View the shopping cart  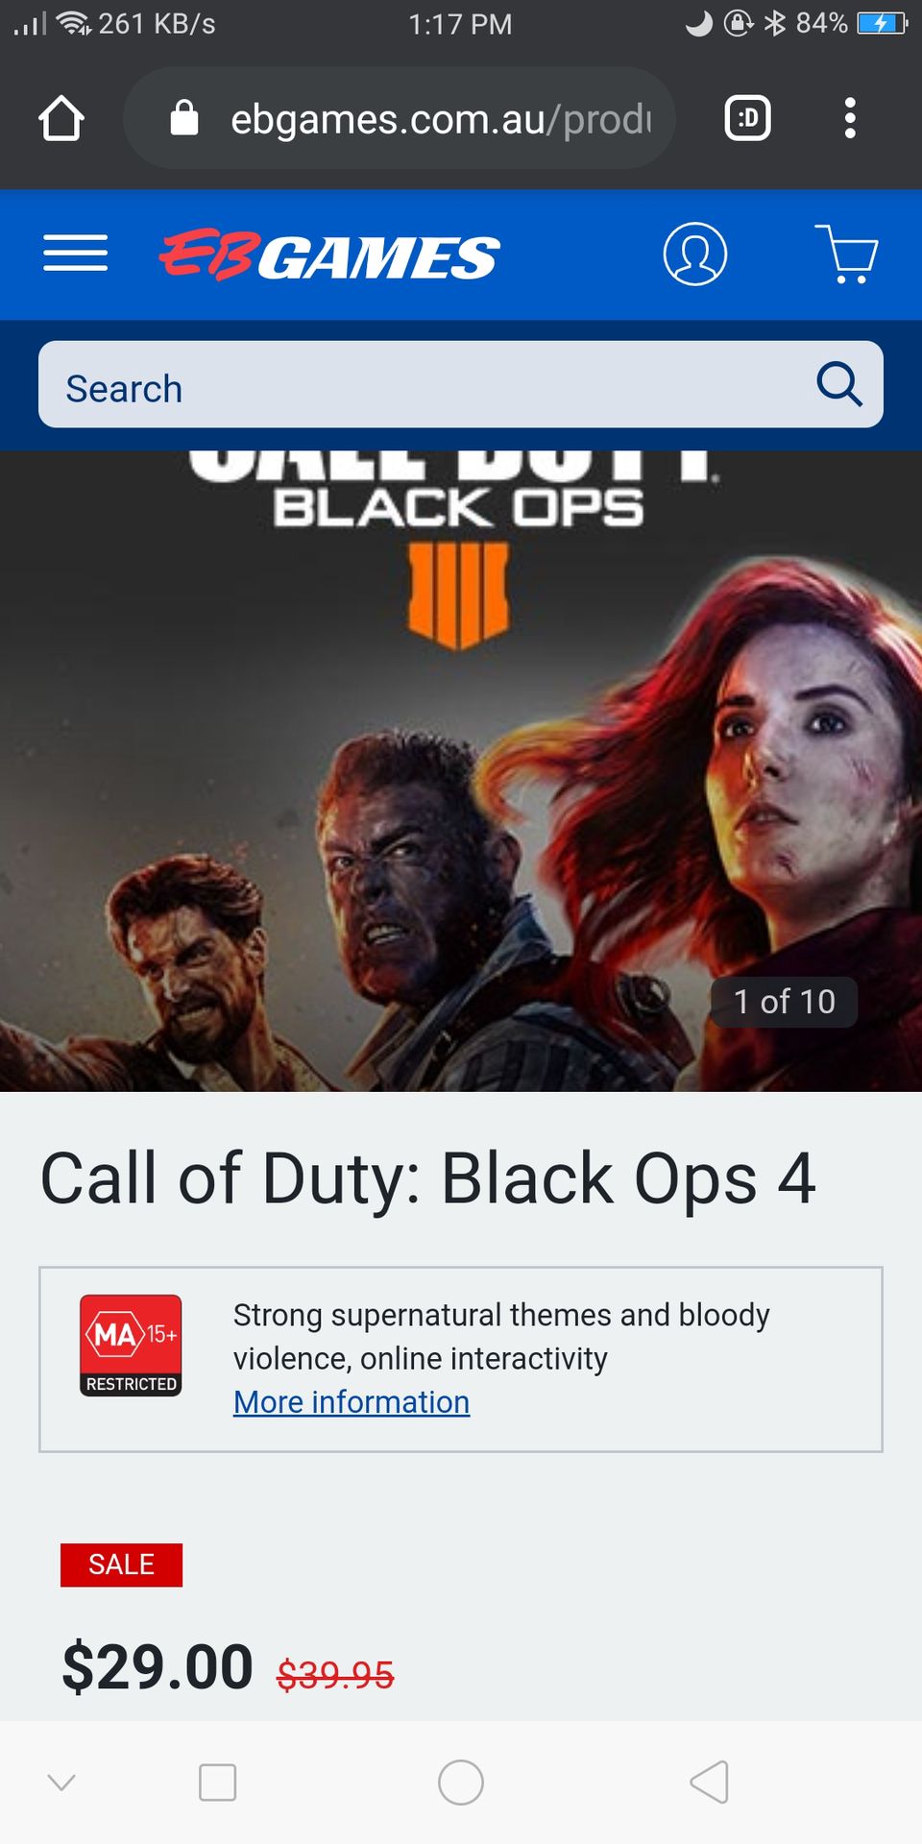point(846,254)
